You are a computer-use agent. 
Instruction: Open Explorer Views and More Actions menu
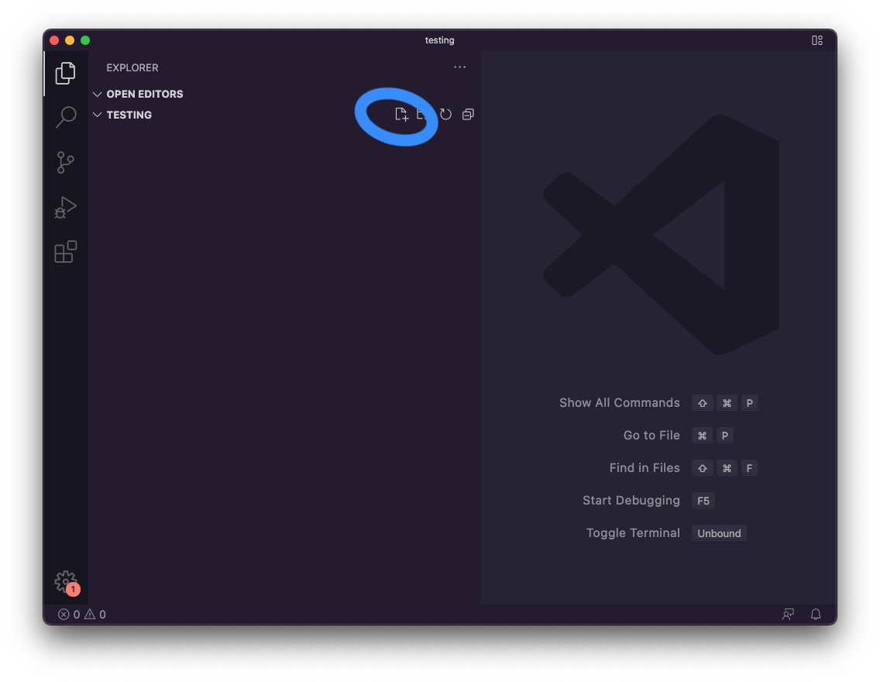(x=460, y=67)
